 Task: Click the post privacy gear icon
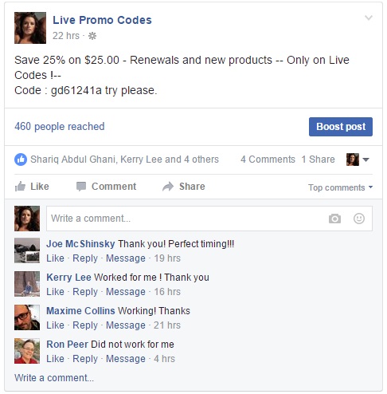click(92, 36)
